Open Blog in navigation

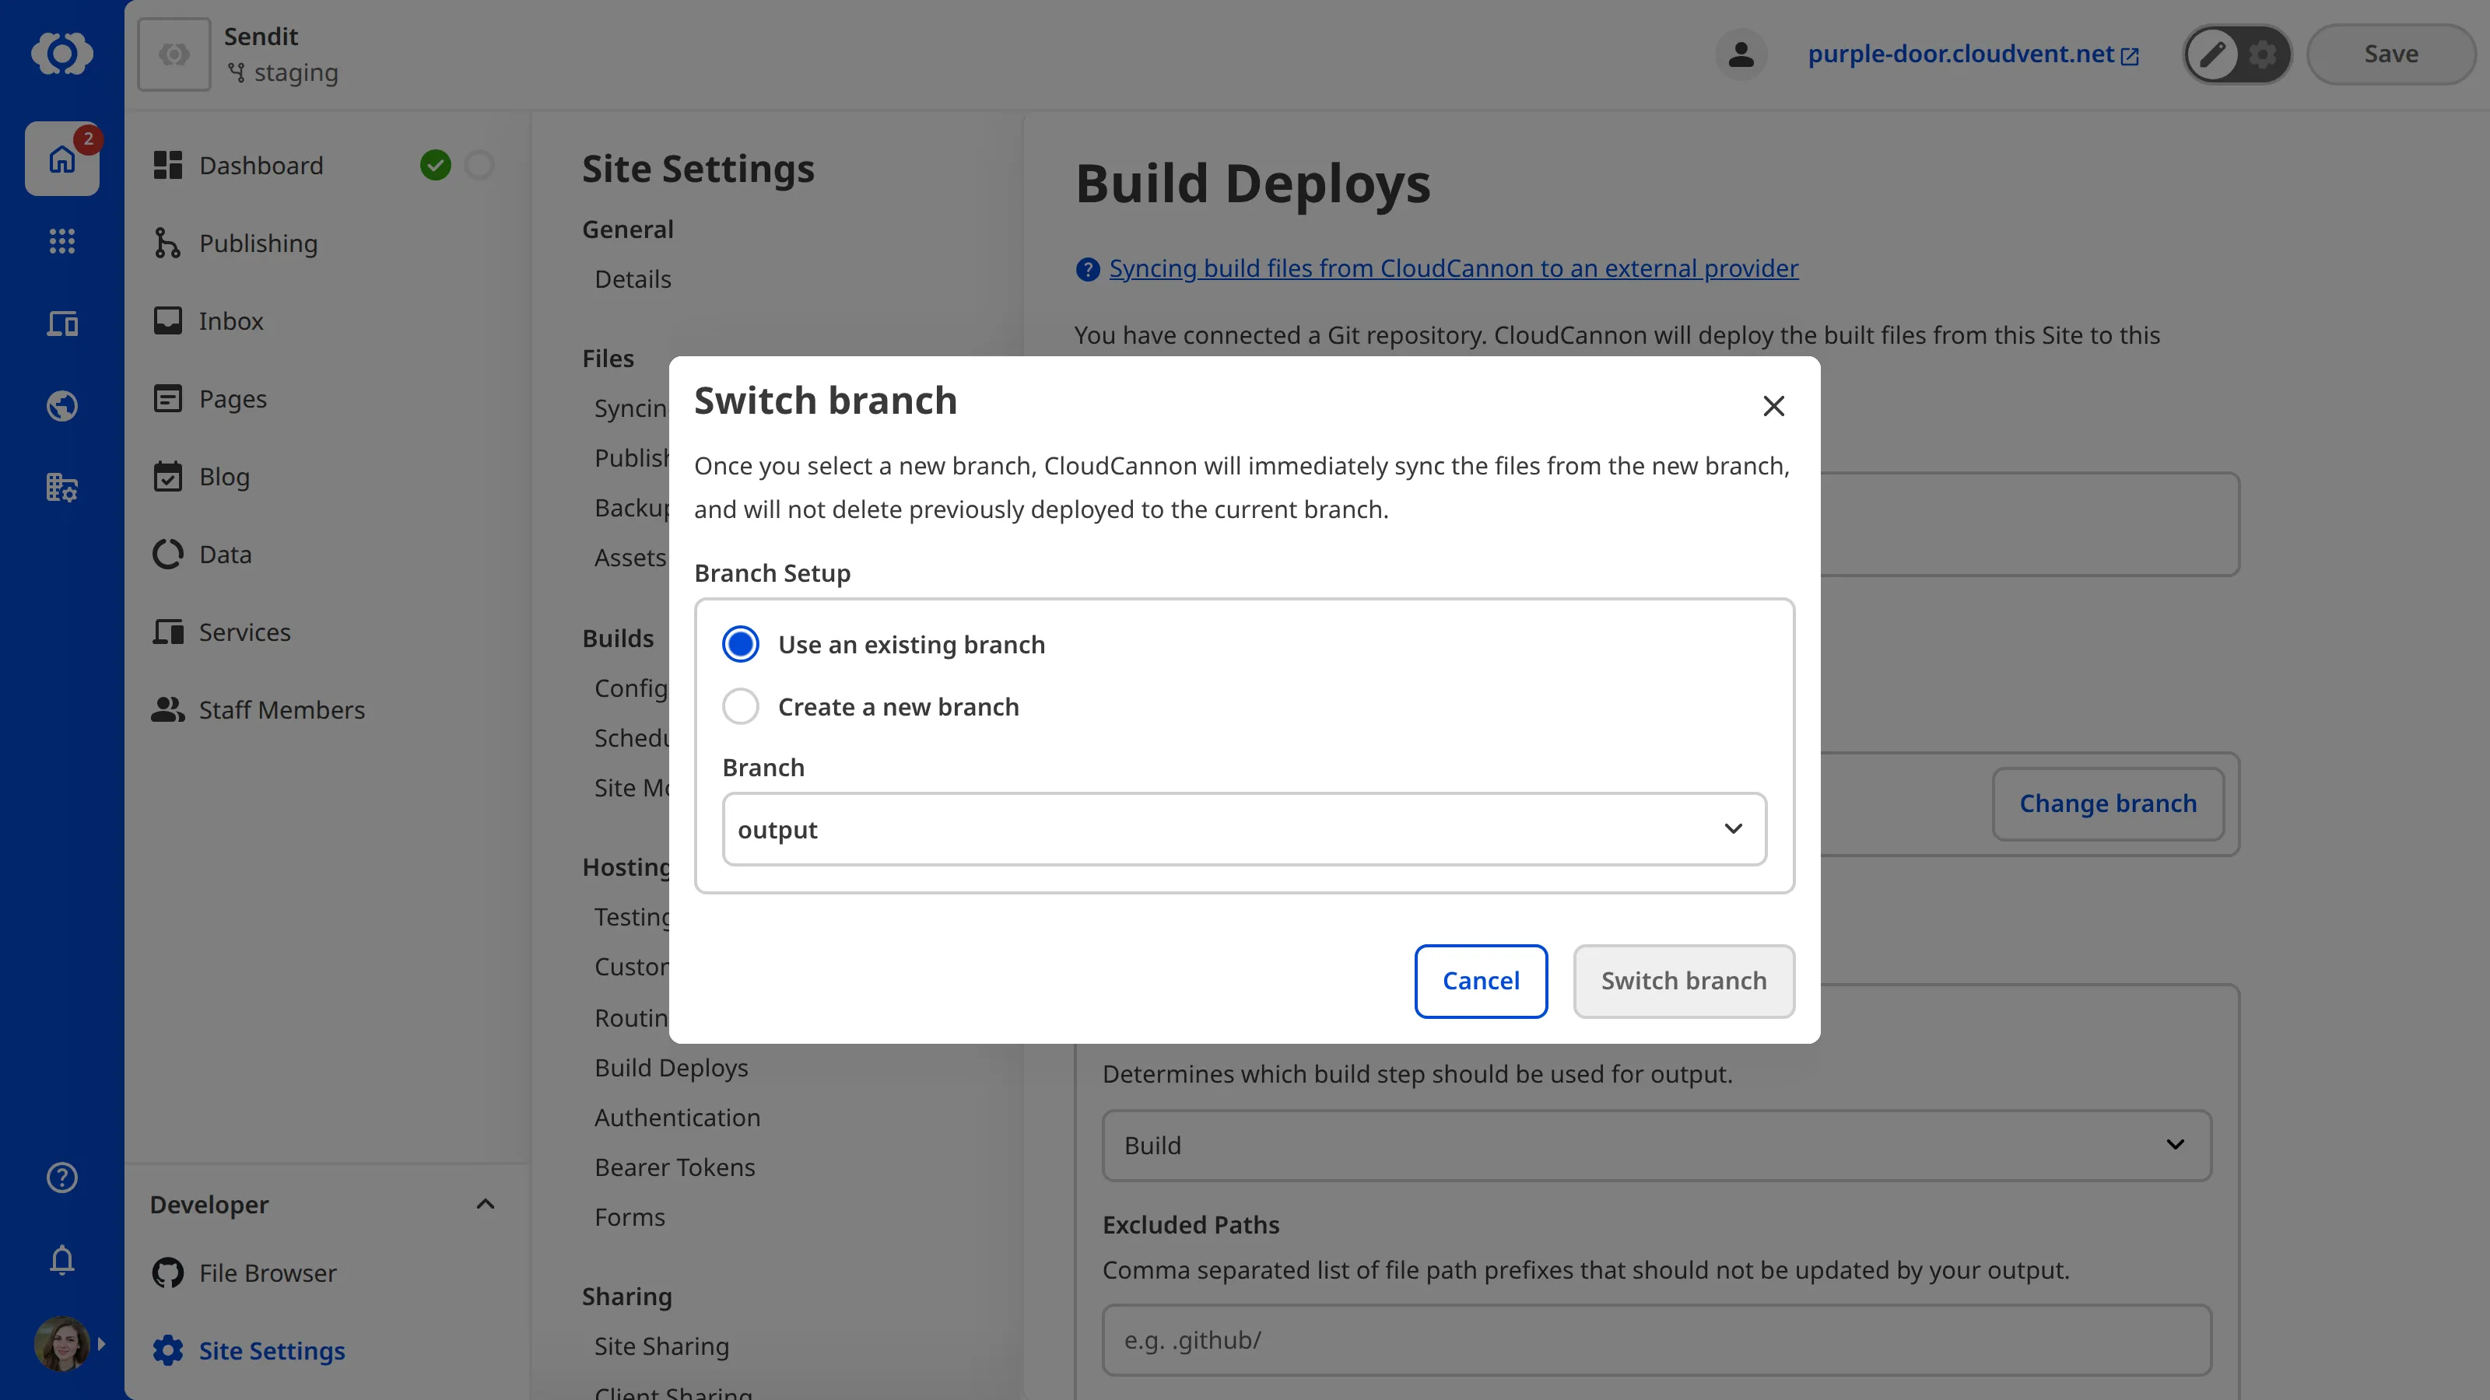[x=224, y=476]
